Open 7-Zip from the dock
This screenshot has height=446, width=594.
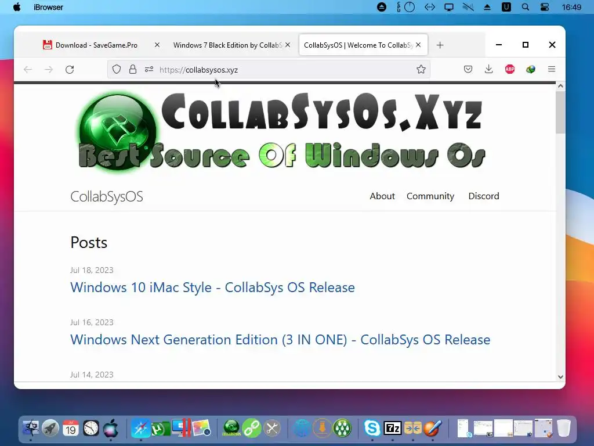click(x=393, y=428)
